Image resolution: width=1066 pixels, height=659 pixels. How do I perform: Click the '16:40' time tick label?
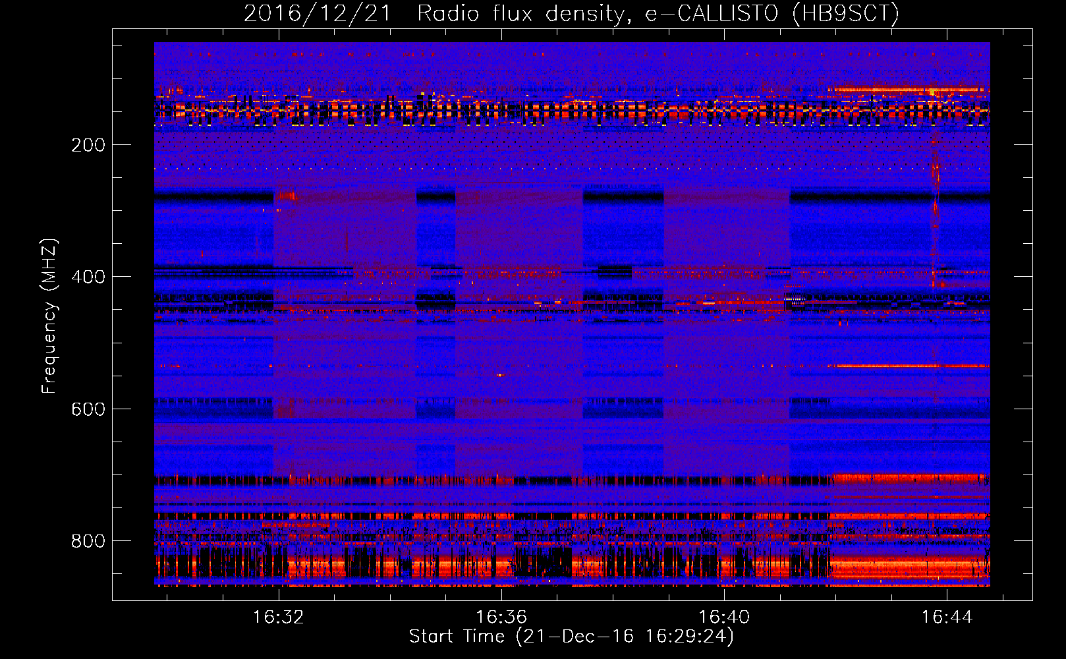click(x=724, y=617)
